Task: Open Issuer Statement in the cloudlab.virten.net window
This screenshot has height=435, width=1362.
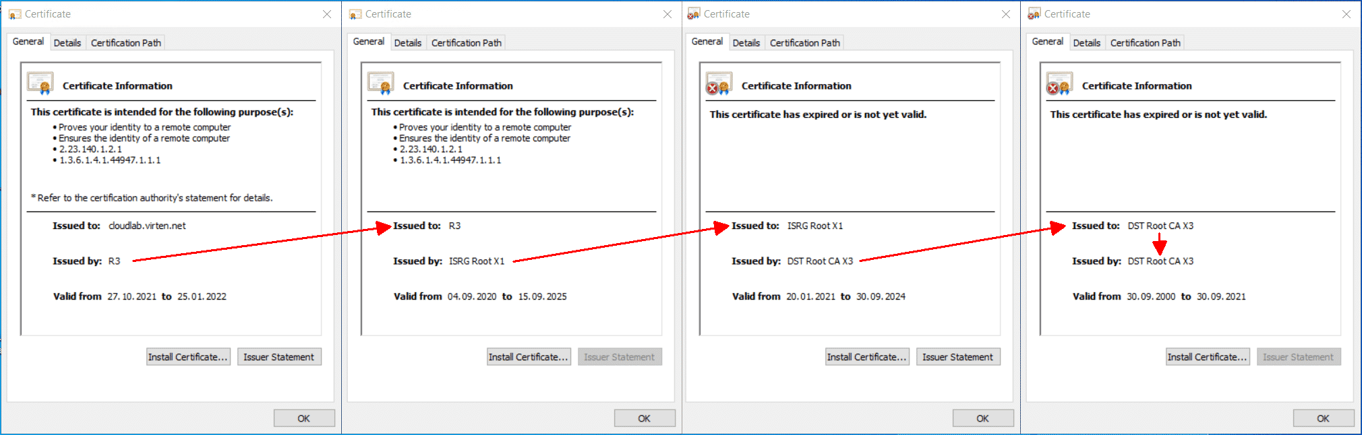Action: tap(279, 357)
